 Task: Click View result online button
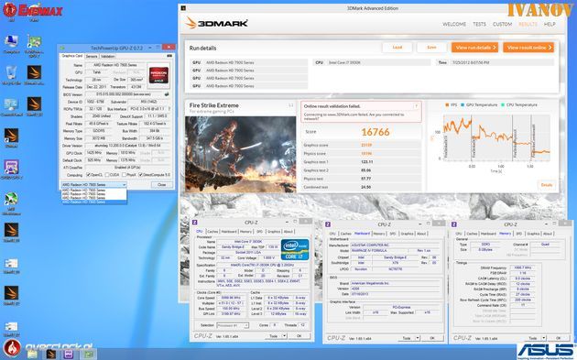click(x=528, y=48)
